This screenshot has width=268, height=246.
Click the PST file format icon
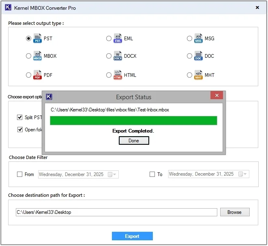(x=37, y=38)
